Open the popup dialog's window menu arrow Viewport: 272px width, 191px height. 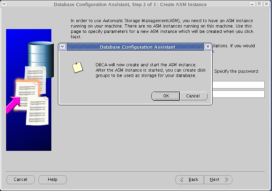(x=62, y=47)
